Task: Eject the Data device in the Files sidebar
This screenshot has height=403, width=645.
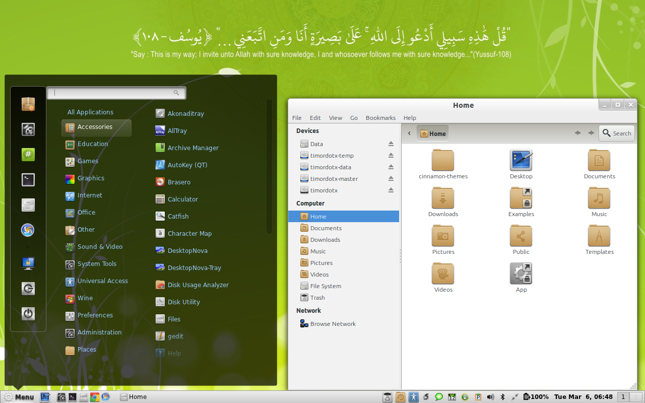Action: 391,144
